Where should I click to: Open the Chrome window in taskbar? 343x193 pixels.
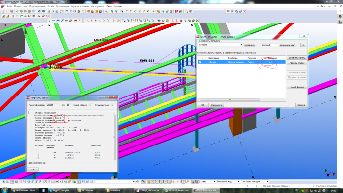[x=24, y=191]
